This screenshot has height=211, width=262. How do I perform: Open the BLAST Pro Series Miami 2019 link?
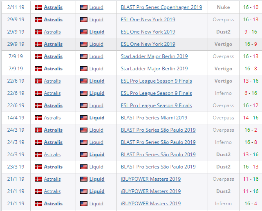[x=154, y=118]
